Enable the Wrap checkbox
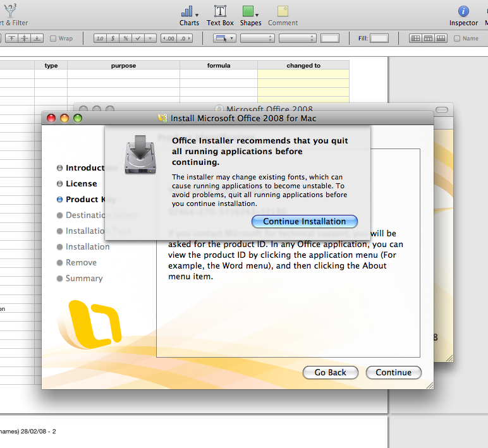Screen dimensions: 488x448 point(53,39)
